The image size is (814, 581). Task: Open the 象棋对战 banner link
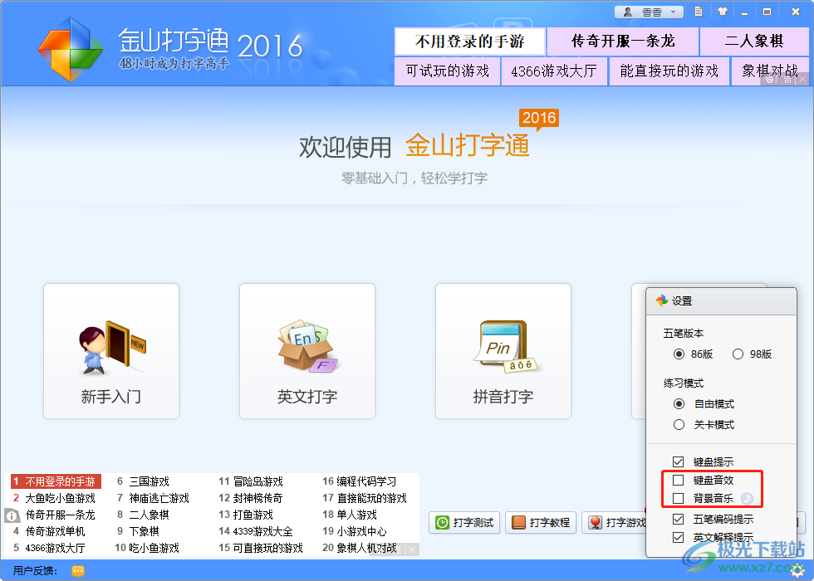[x=770, y=71]
